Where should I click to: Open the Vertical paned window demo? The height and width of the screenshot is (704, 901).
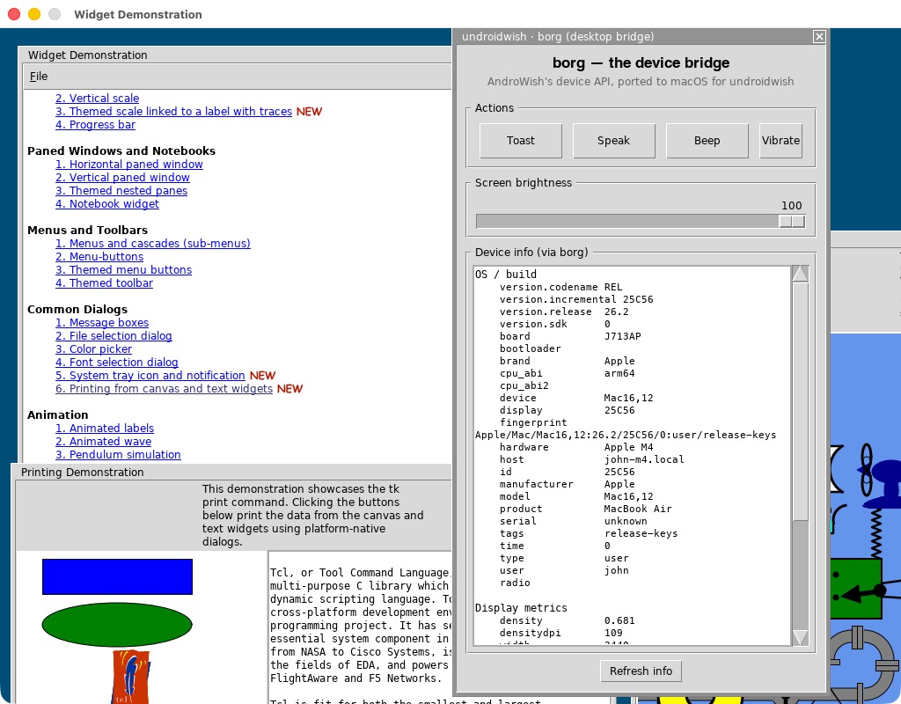click(122, 178)
